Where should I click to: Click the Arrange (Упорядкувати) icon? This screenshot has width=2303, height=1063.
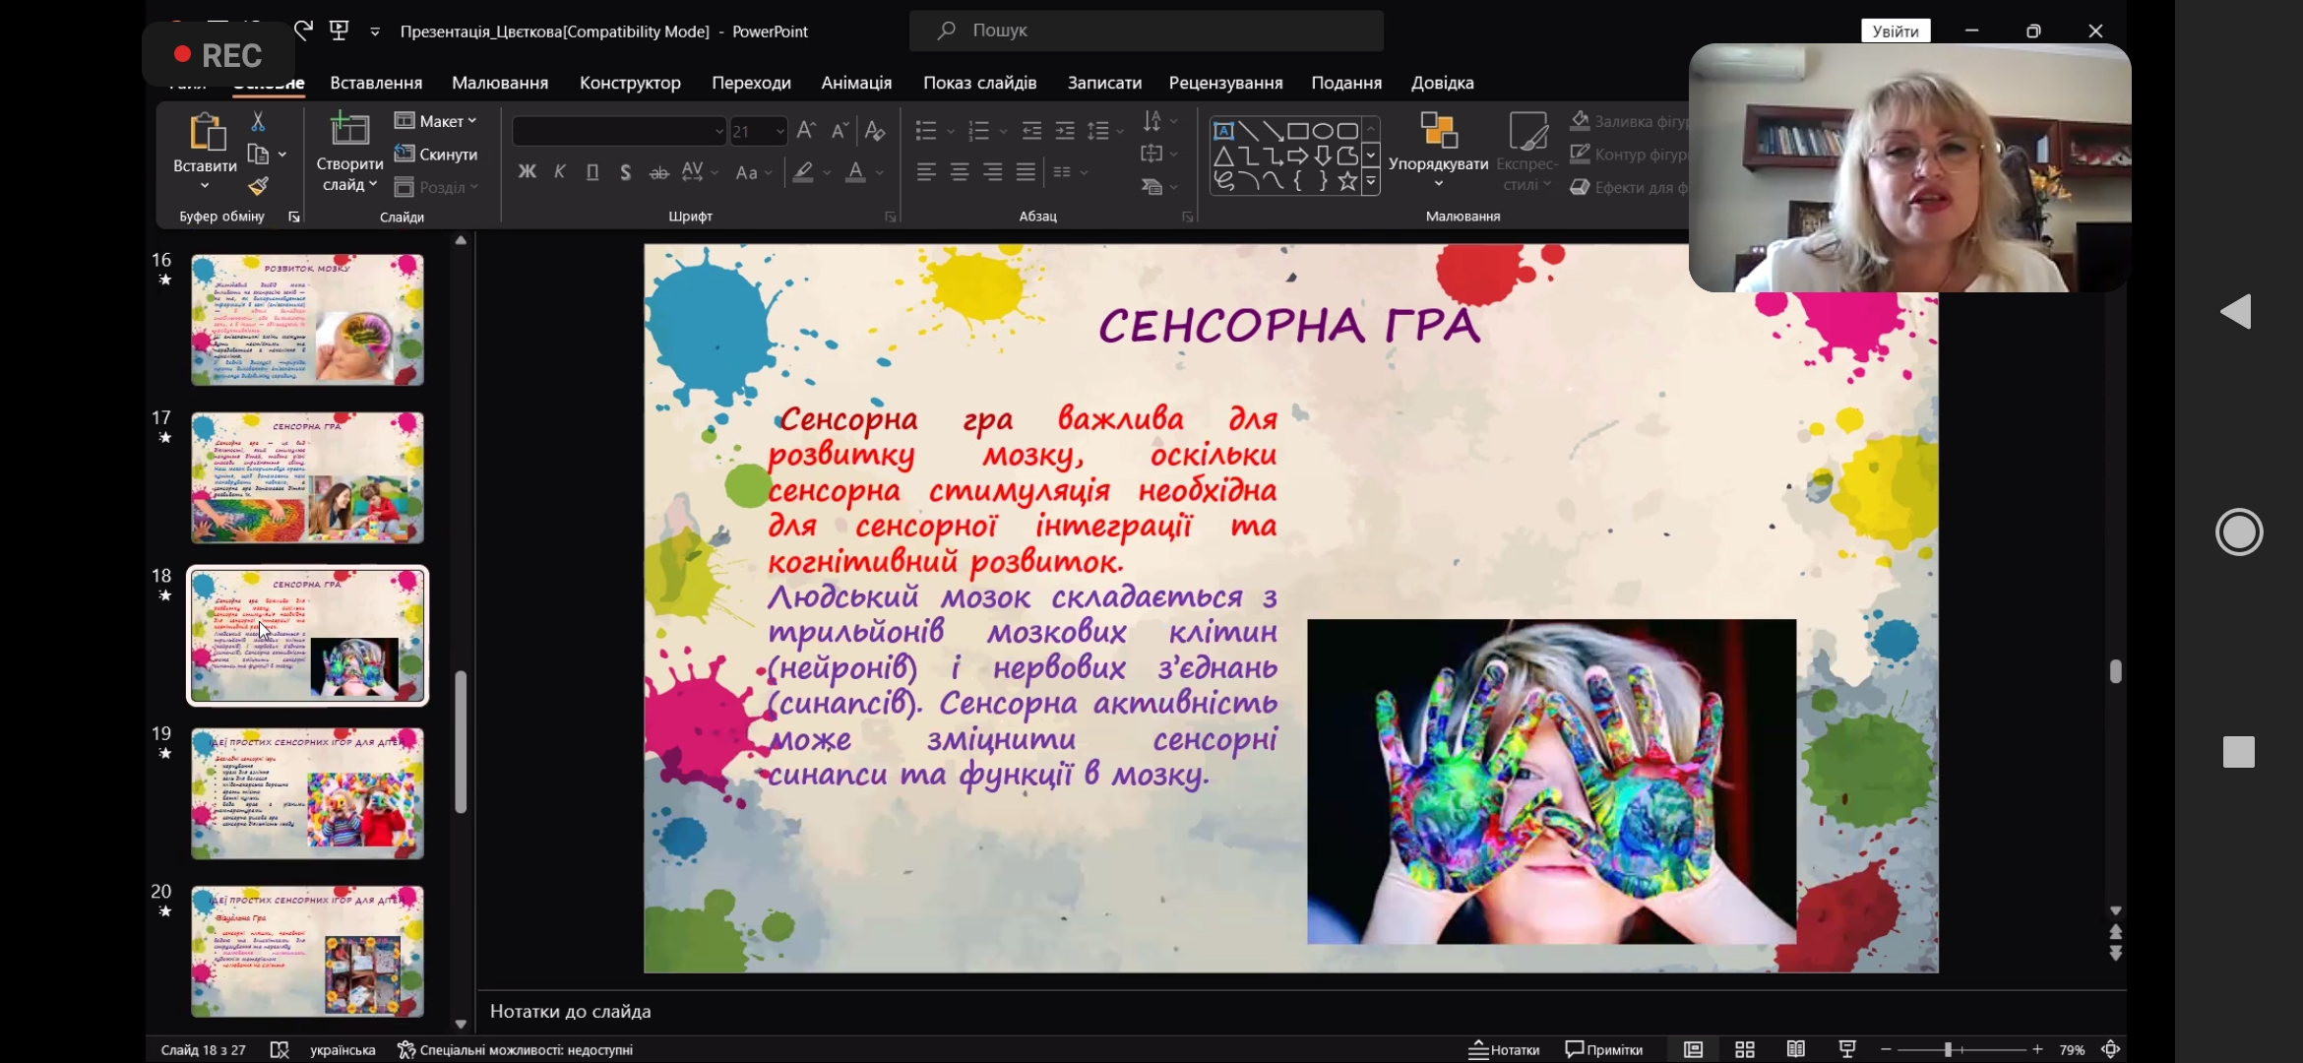coord(1438,131)
